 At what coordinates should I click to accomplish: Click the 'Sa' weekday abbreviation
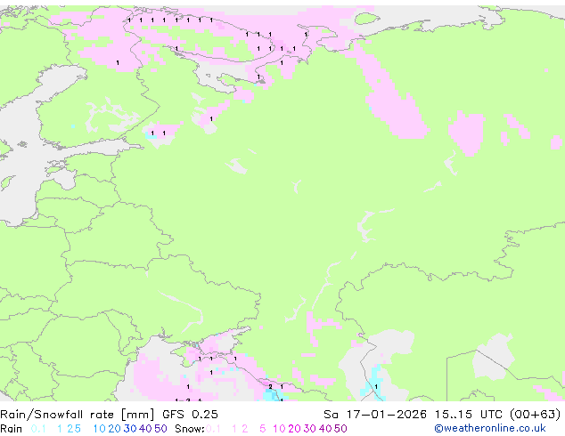click(331, 415)
